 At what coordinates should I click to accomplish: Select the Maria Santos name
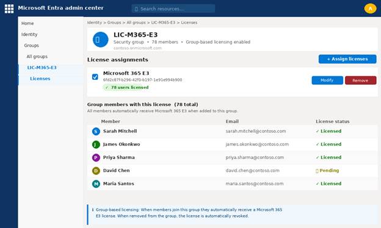click(x=118, y=183)
